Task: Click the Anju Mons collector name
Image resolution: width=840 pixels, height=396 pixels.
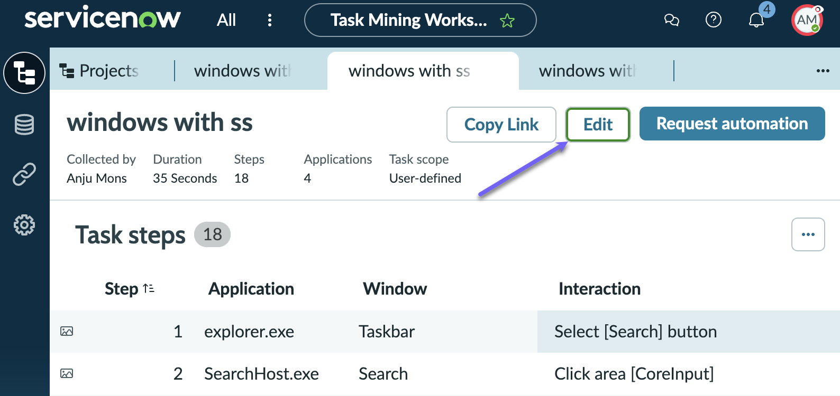Action: pyautogui.click(x=97, y=178)
